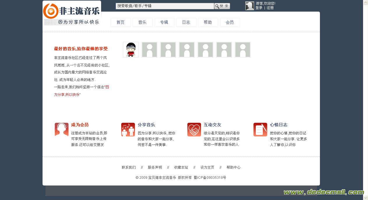Screen dimensions: 368x200
Task: Click the 注册 register link
Action: [x=270, y=8]
